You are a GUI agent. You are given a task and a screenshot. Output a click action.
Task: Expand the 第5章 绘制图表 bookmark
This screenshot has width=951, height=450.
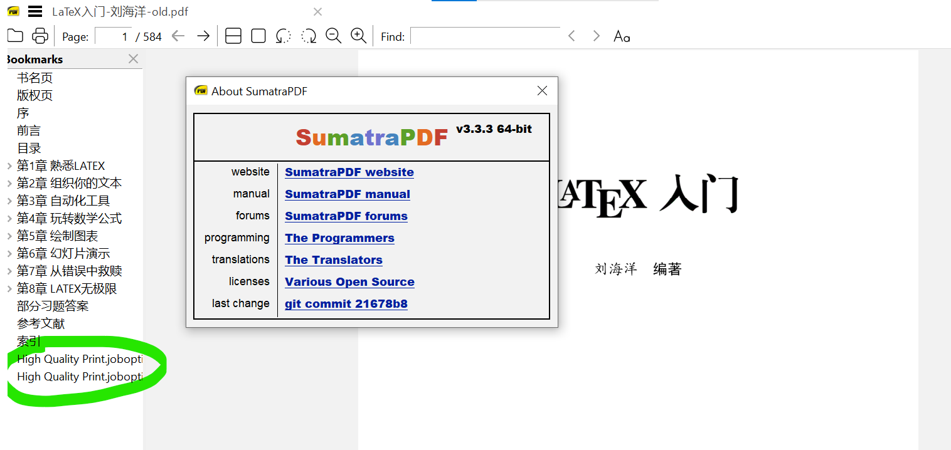click(x=9, y=236)
